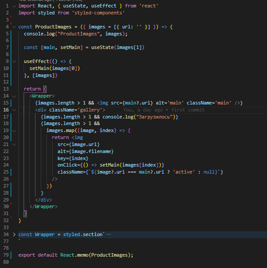Click line number 25 in the gutter
Screen dimensions: 267x268
click(6, 172)
